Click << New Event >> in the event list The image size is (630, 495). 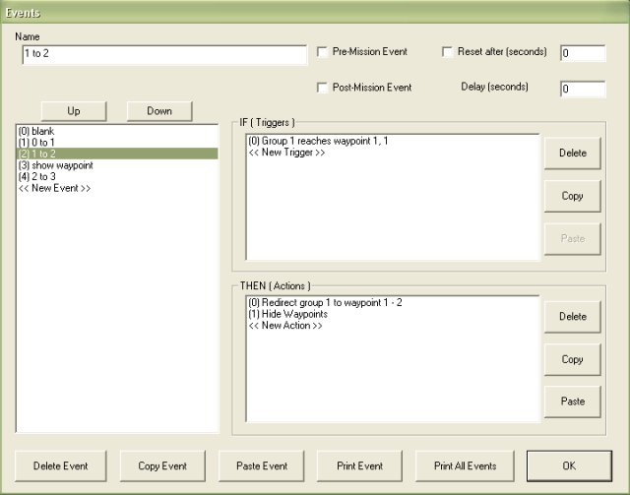[x=55, y=189]
